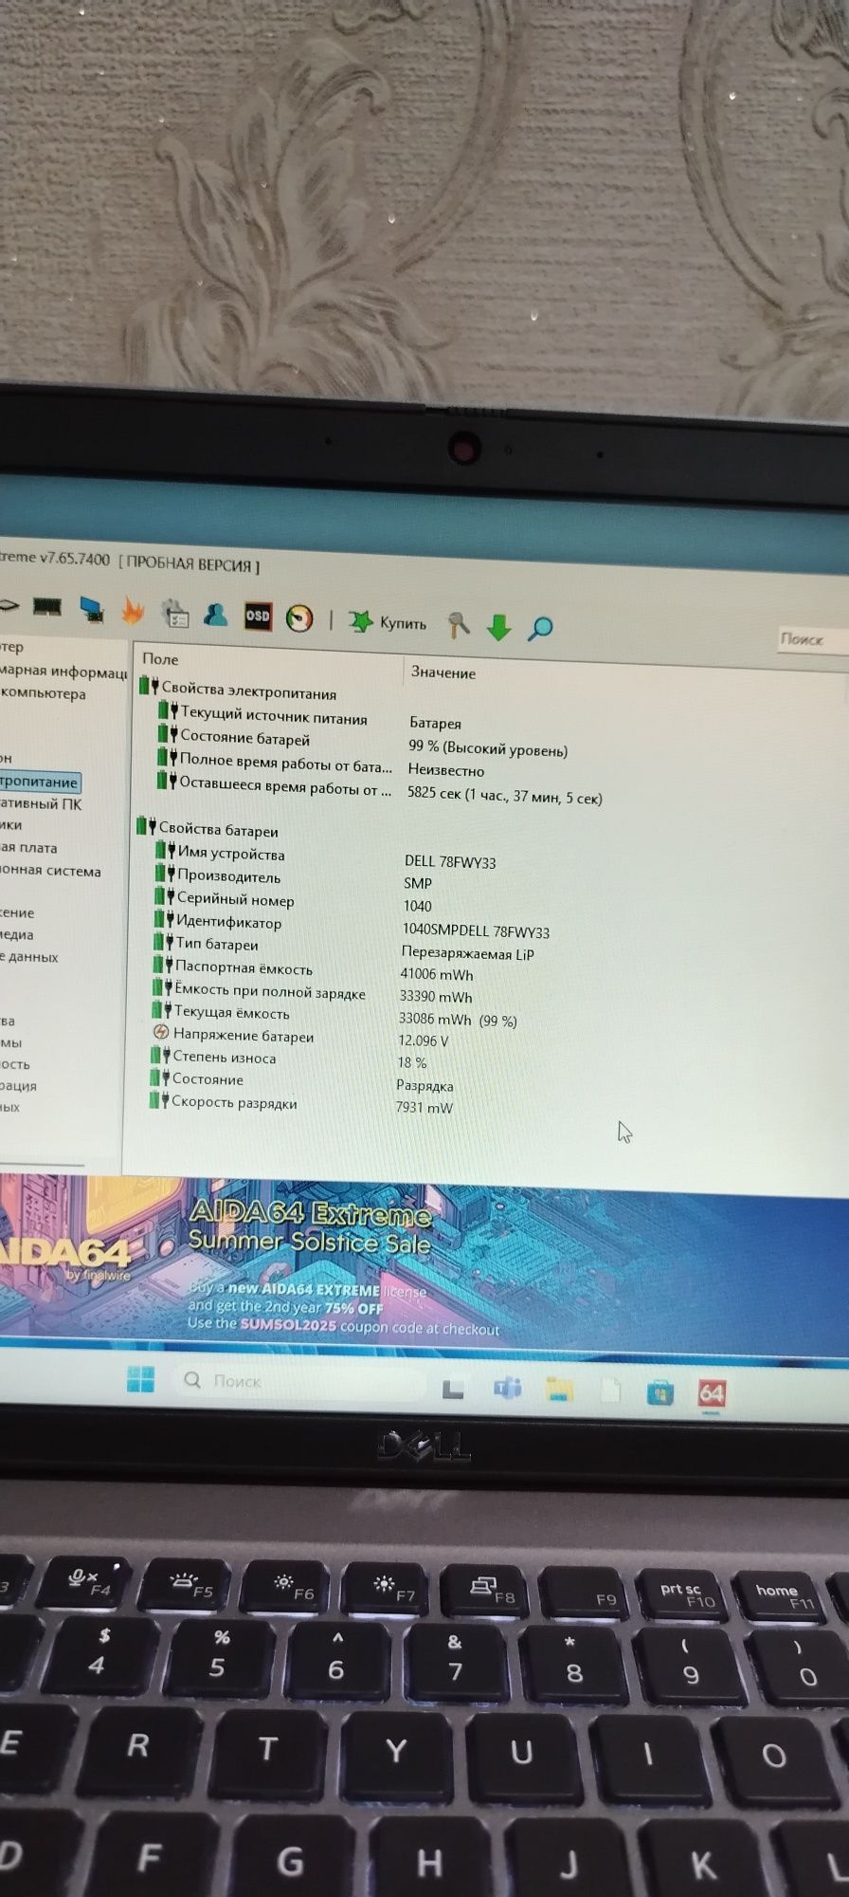
Task: Select the Свойства батареи group row
Action: coord(208,829)
